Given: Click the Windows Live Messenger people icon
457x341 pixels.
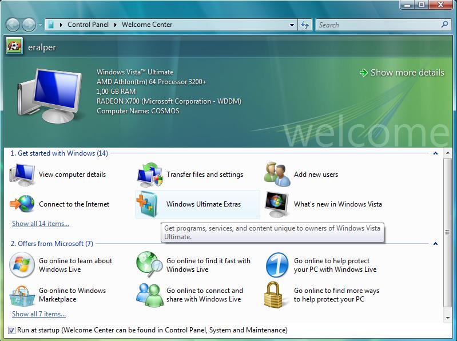Looking at the screenshot, I should click(150, 295).
